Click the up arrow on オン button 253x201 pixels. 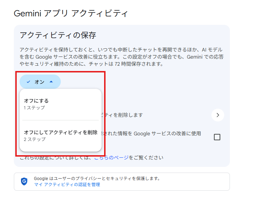pyautogui.click(x=51, y=82)
